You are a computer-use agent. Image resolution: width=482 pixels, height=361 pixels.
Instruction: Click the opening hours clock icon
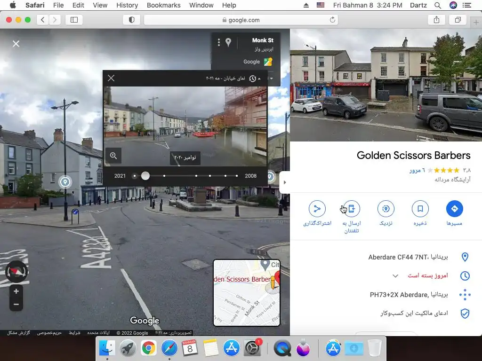pyautogui.click(x=465, y=275)
